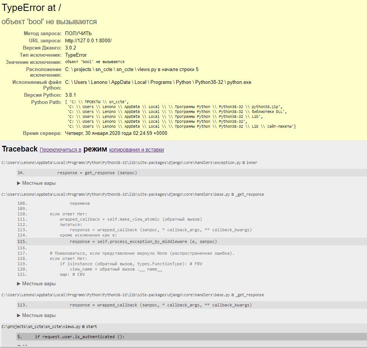Select the "TypeError at /" page heading
This screenshot has width=367, height=348.
(x=31, y=8)
